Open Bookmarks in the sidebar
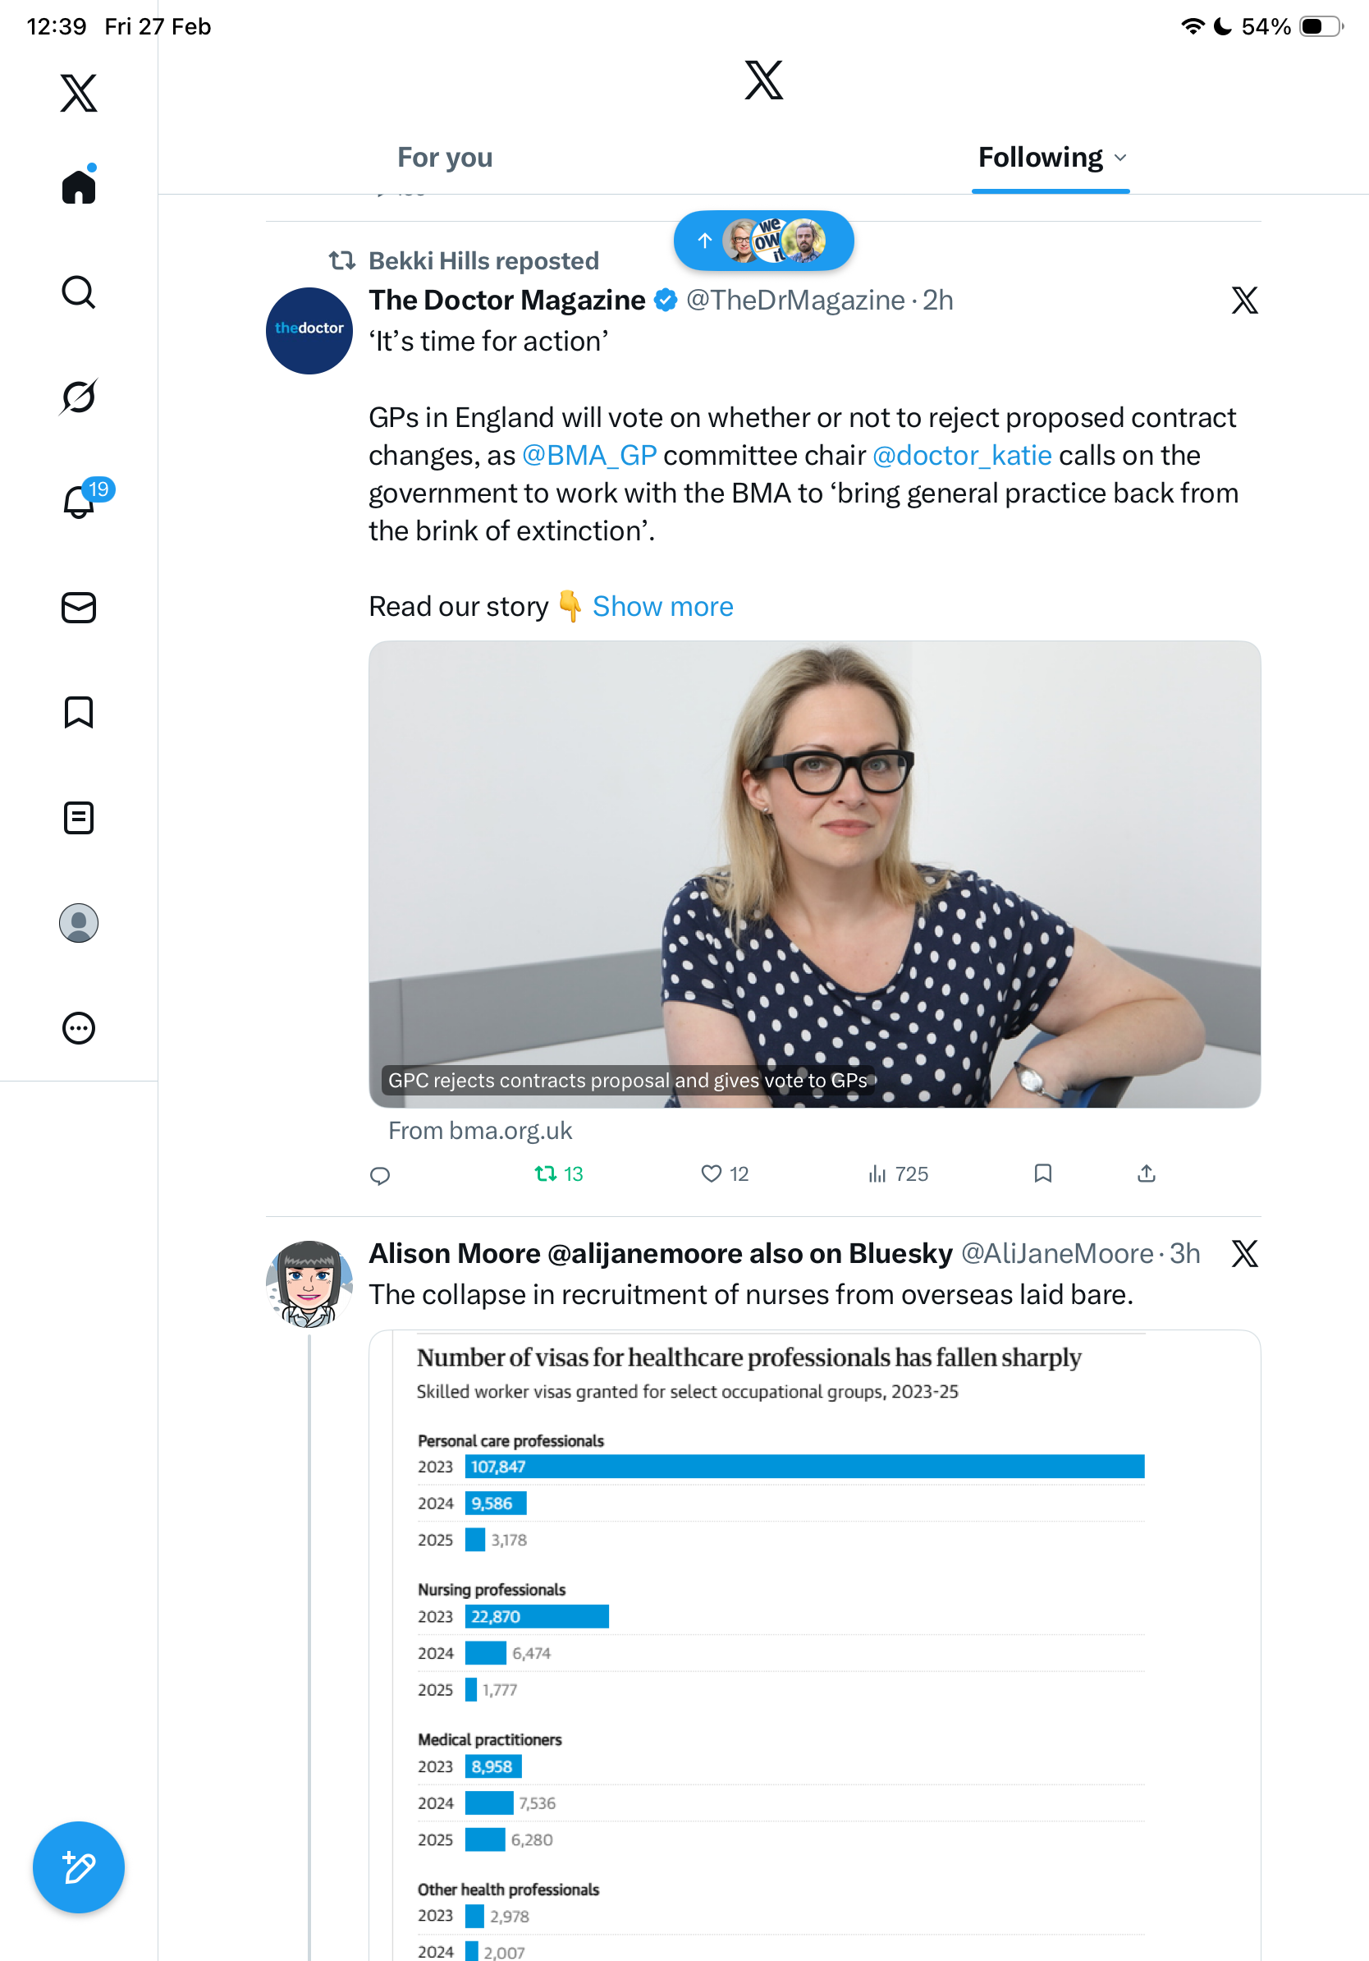1369x1961 pixels. 79,712
